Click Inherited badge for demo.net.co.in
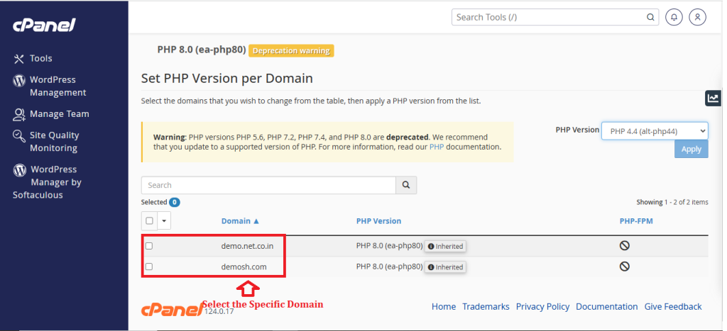Screen dimensions: 727x331 tap(446, 246)
